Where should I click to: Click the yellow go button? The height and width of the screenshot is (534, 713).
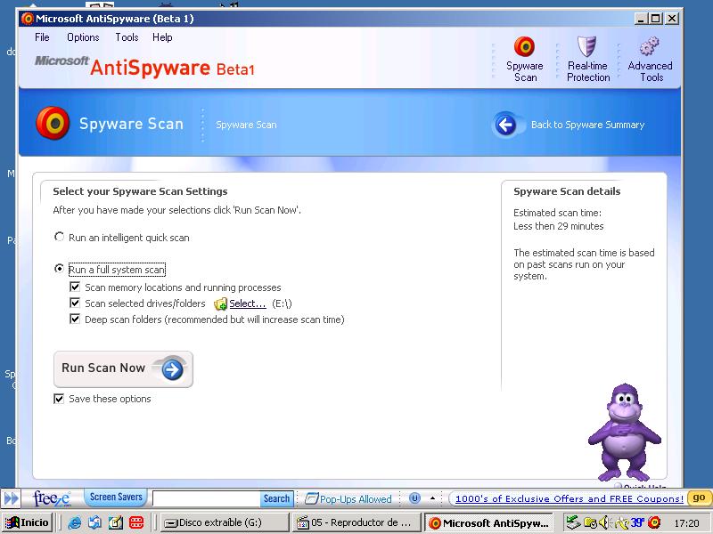point(699,498)
